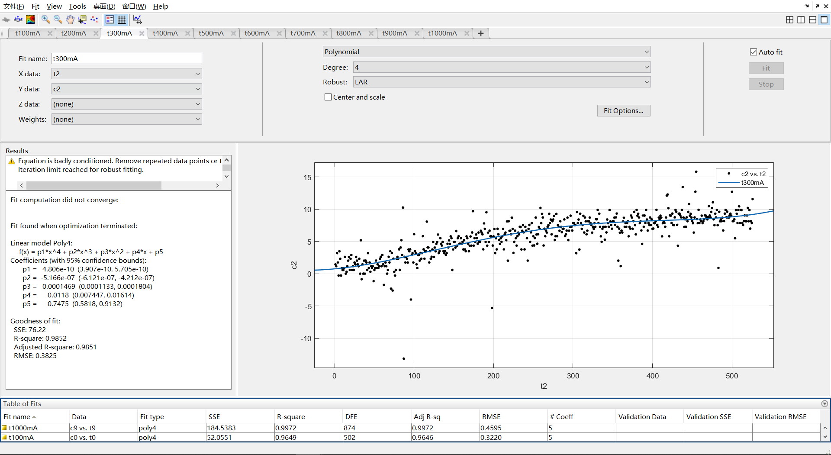Open the View menu

[54, 6]
